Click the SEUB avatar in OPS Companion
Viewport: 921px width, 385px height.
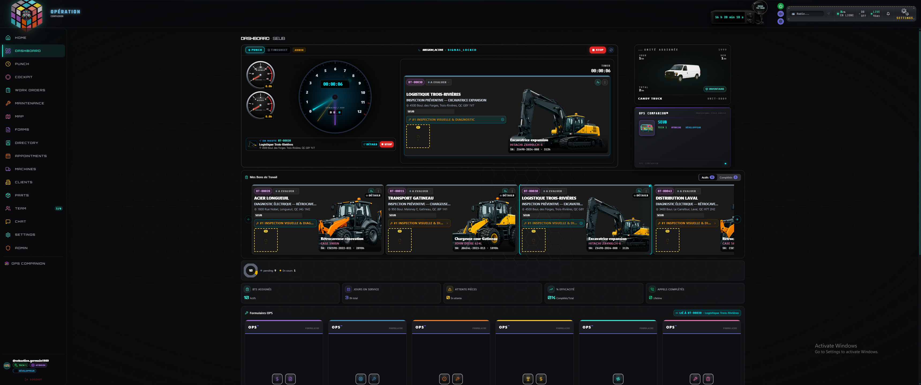click(647, 128)
